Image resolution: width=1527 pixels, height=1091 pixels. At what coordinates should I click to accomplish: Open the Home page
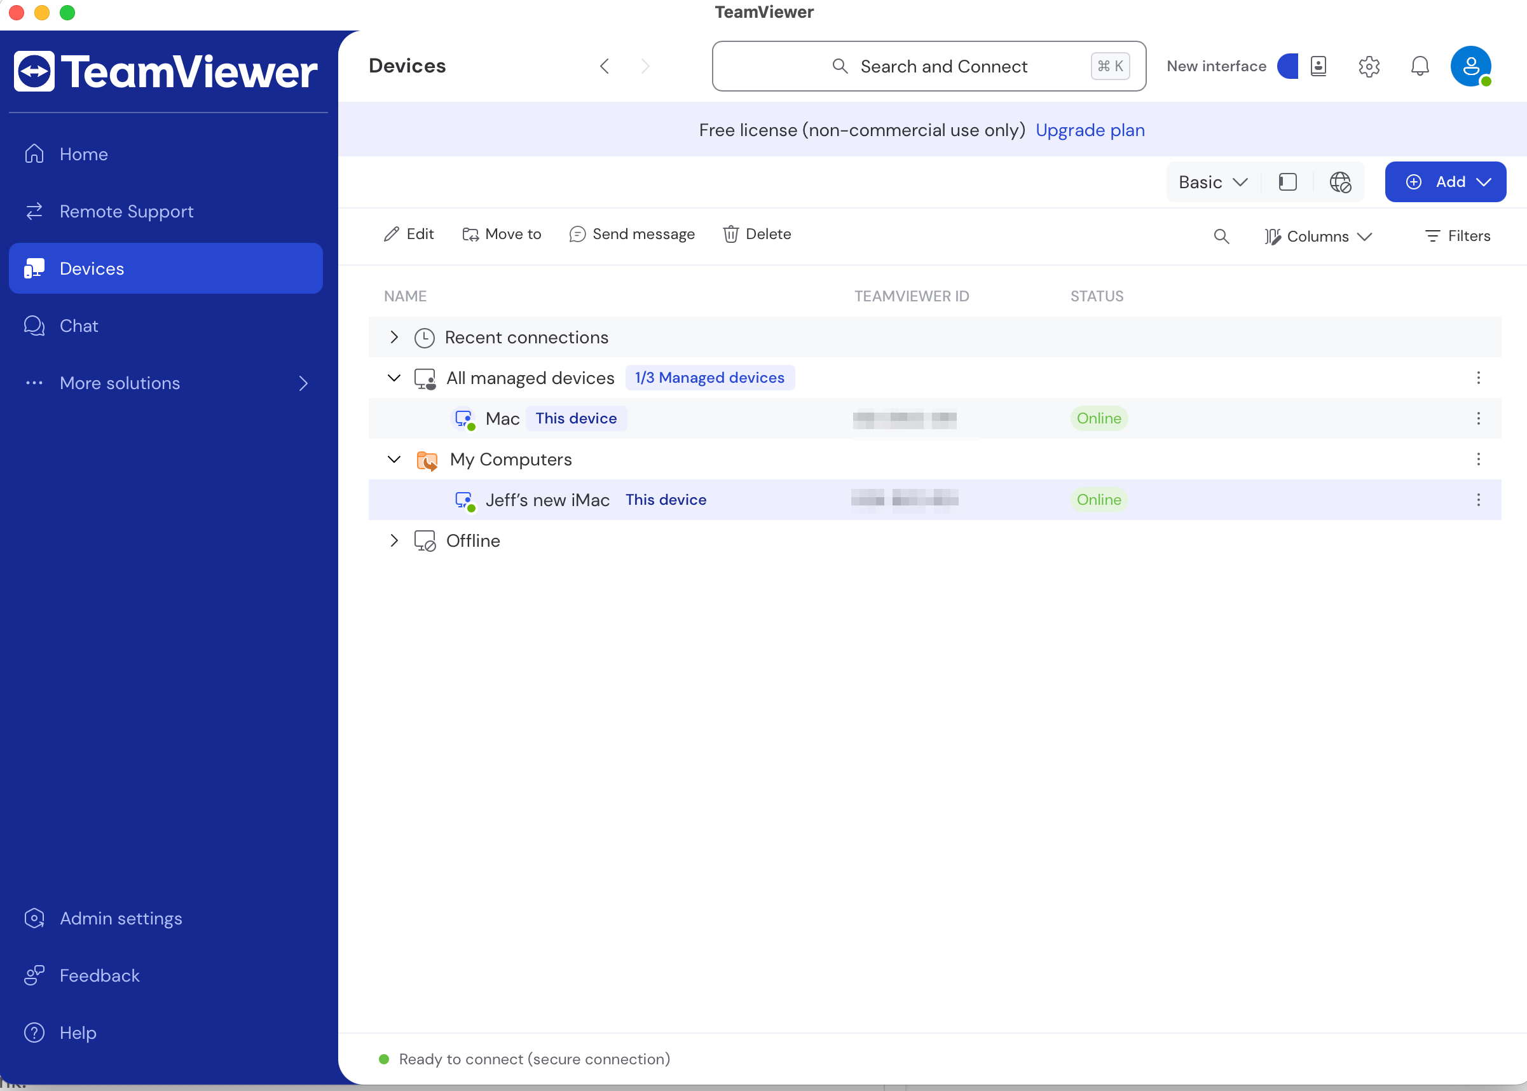click(165, 154)
